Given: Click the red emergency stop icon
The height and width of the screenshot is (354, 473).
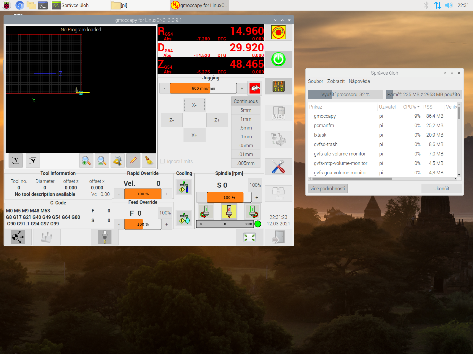Looking at the screenshot, I should point(278,32).
